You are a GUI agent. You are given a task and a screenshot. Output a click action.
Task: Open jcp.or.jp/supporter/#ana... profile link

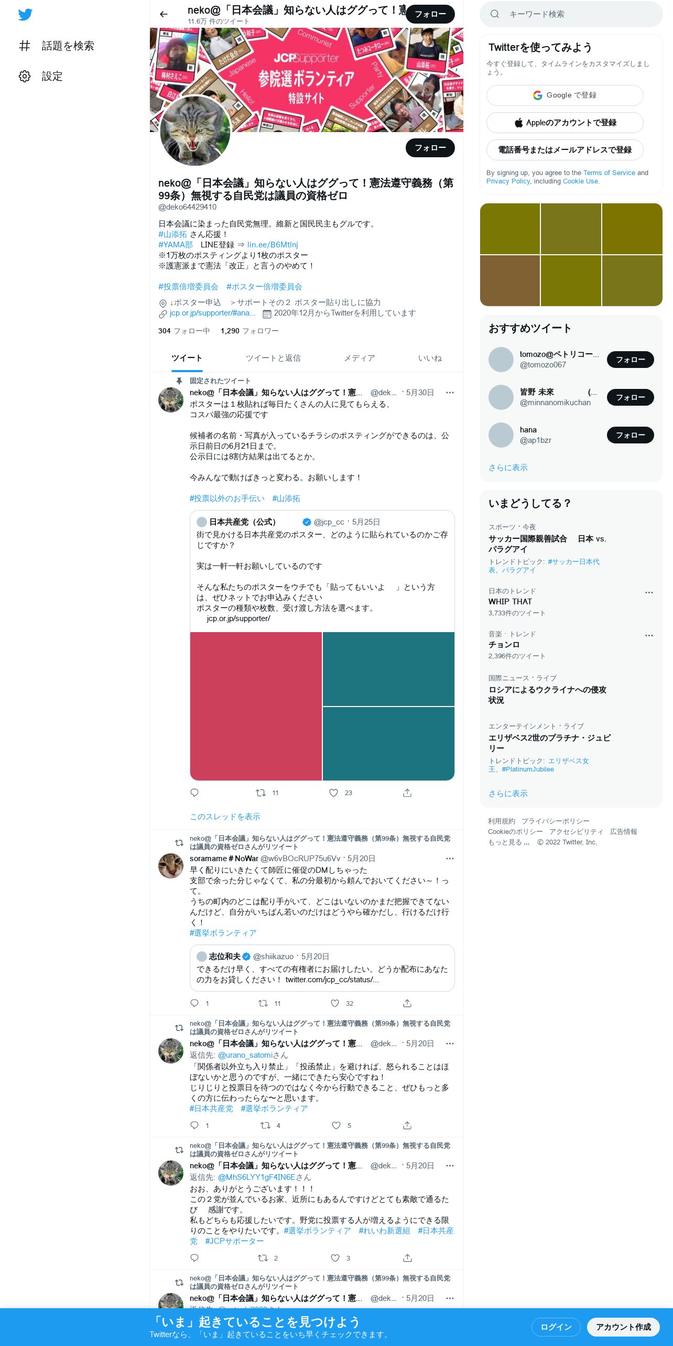tap(212, 313)
